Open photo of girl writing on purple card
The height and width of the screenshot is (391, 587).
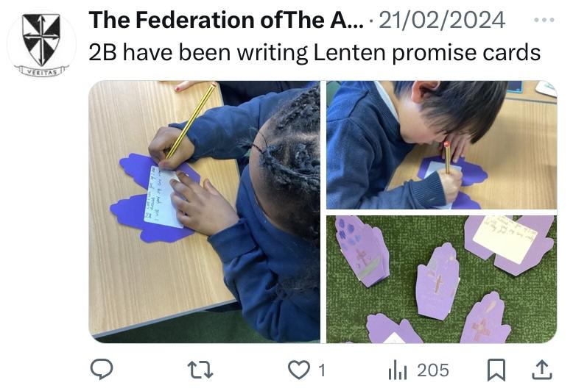pos(205,212)
